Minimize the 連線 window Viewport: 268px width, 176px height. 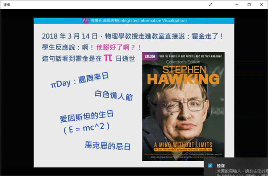(237, 5)
